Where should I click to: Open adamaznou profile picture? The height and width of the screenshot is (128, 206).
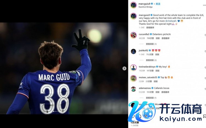point(133,89)
